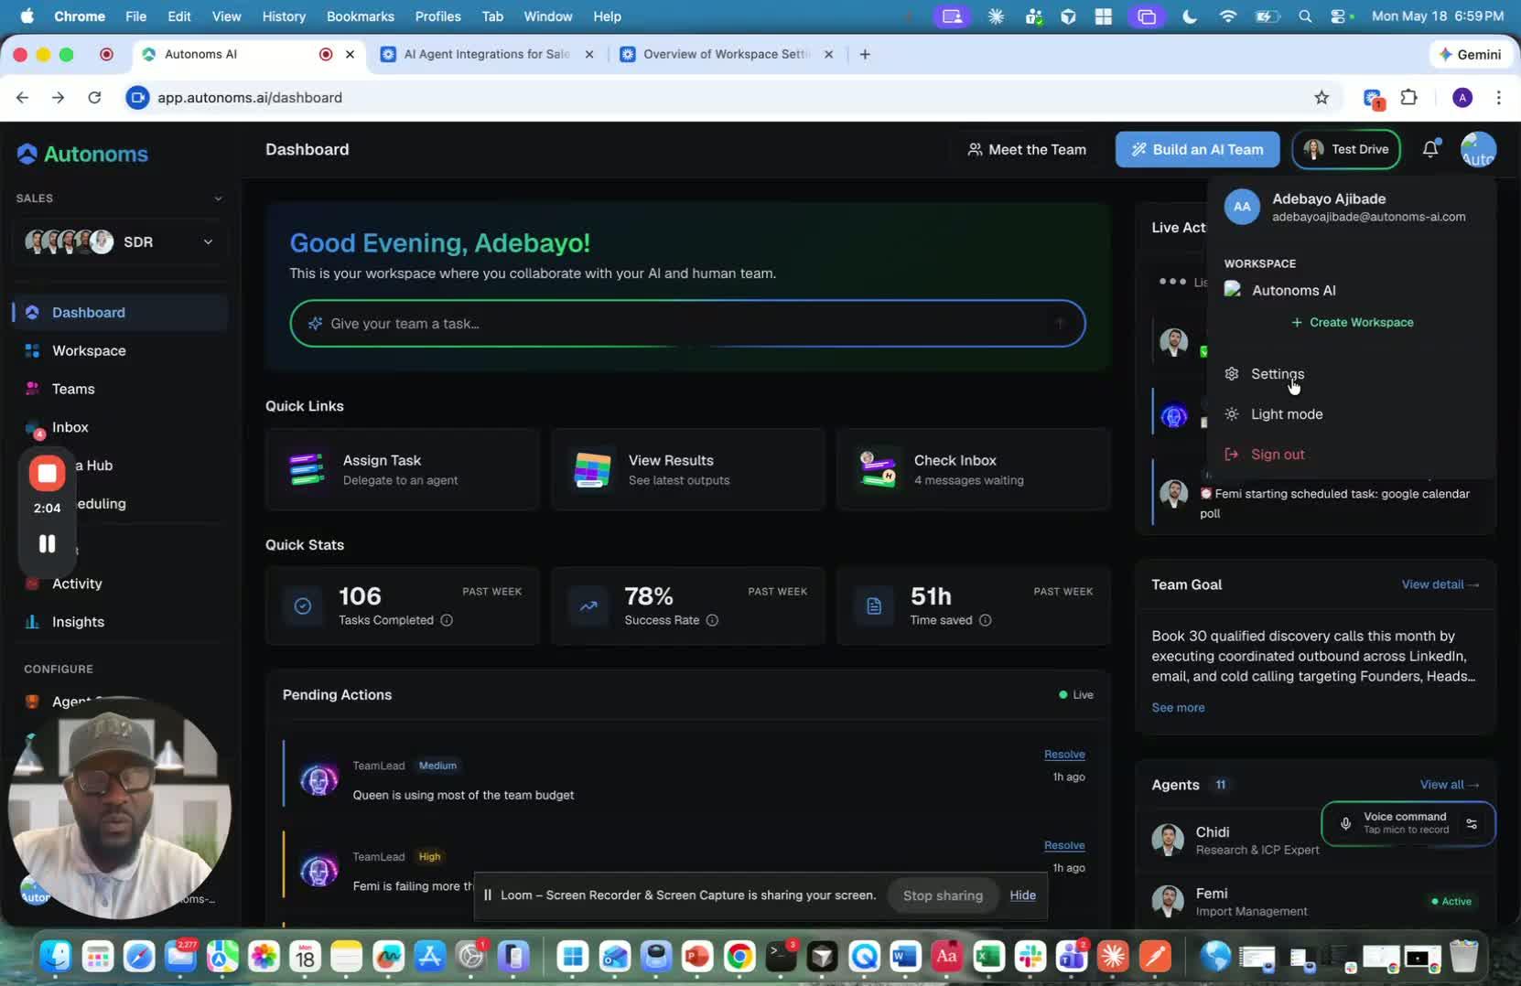Open Spotlight search in the menu bar
This screenshot has height=986, width=1521.
[x=1305, y=16]
